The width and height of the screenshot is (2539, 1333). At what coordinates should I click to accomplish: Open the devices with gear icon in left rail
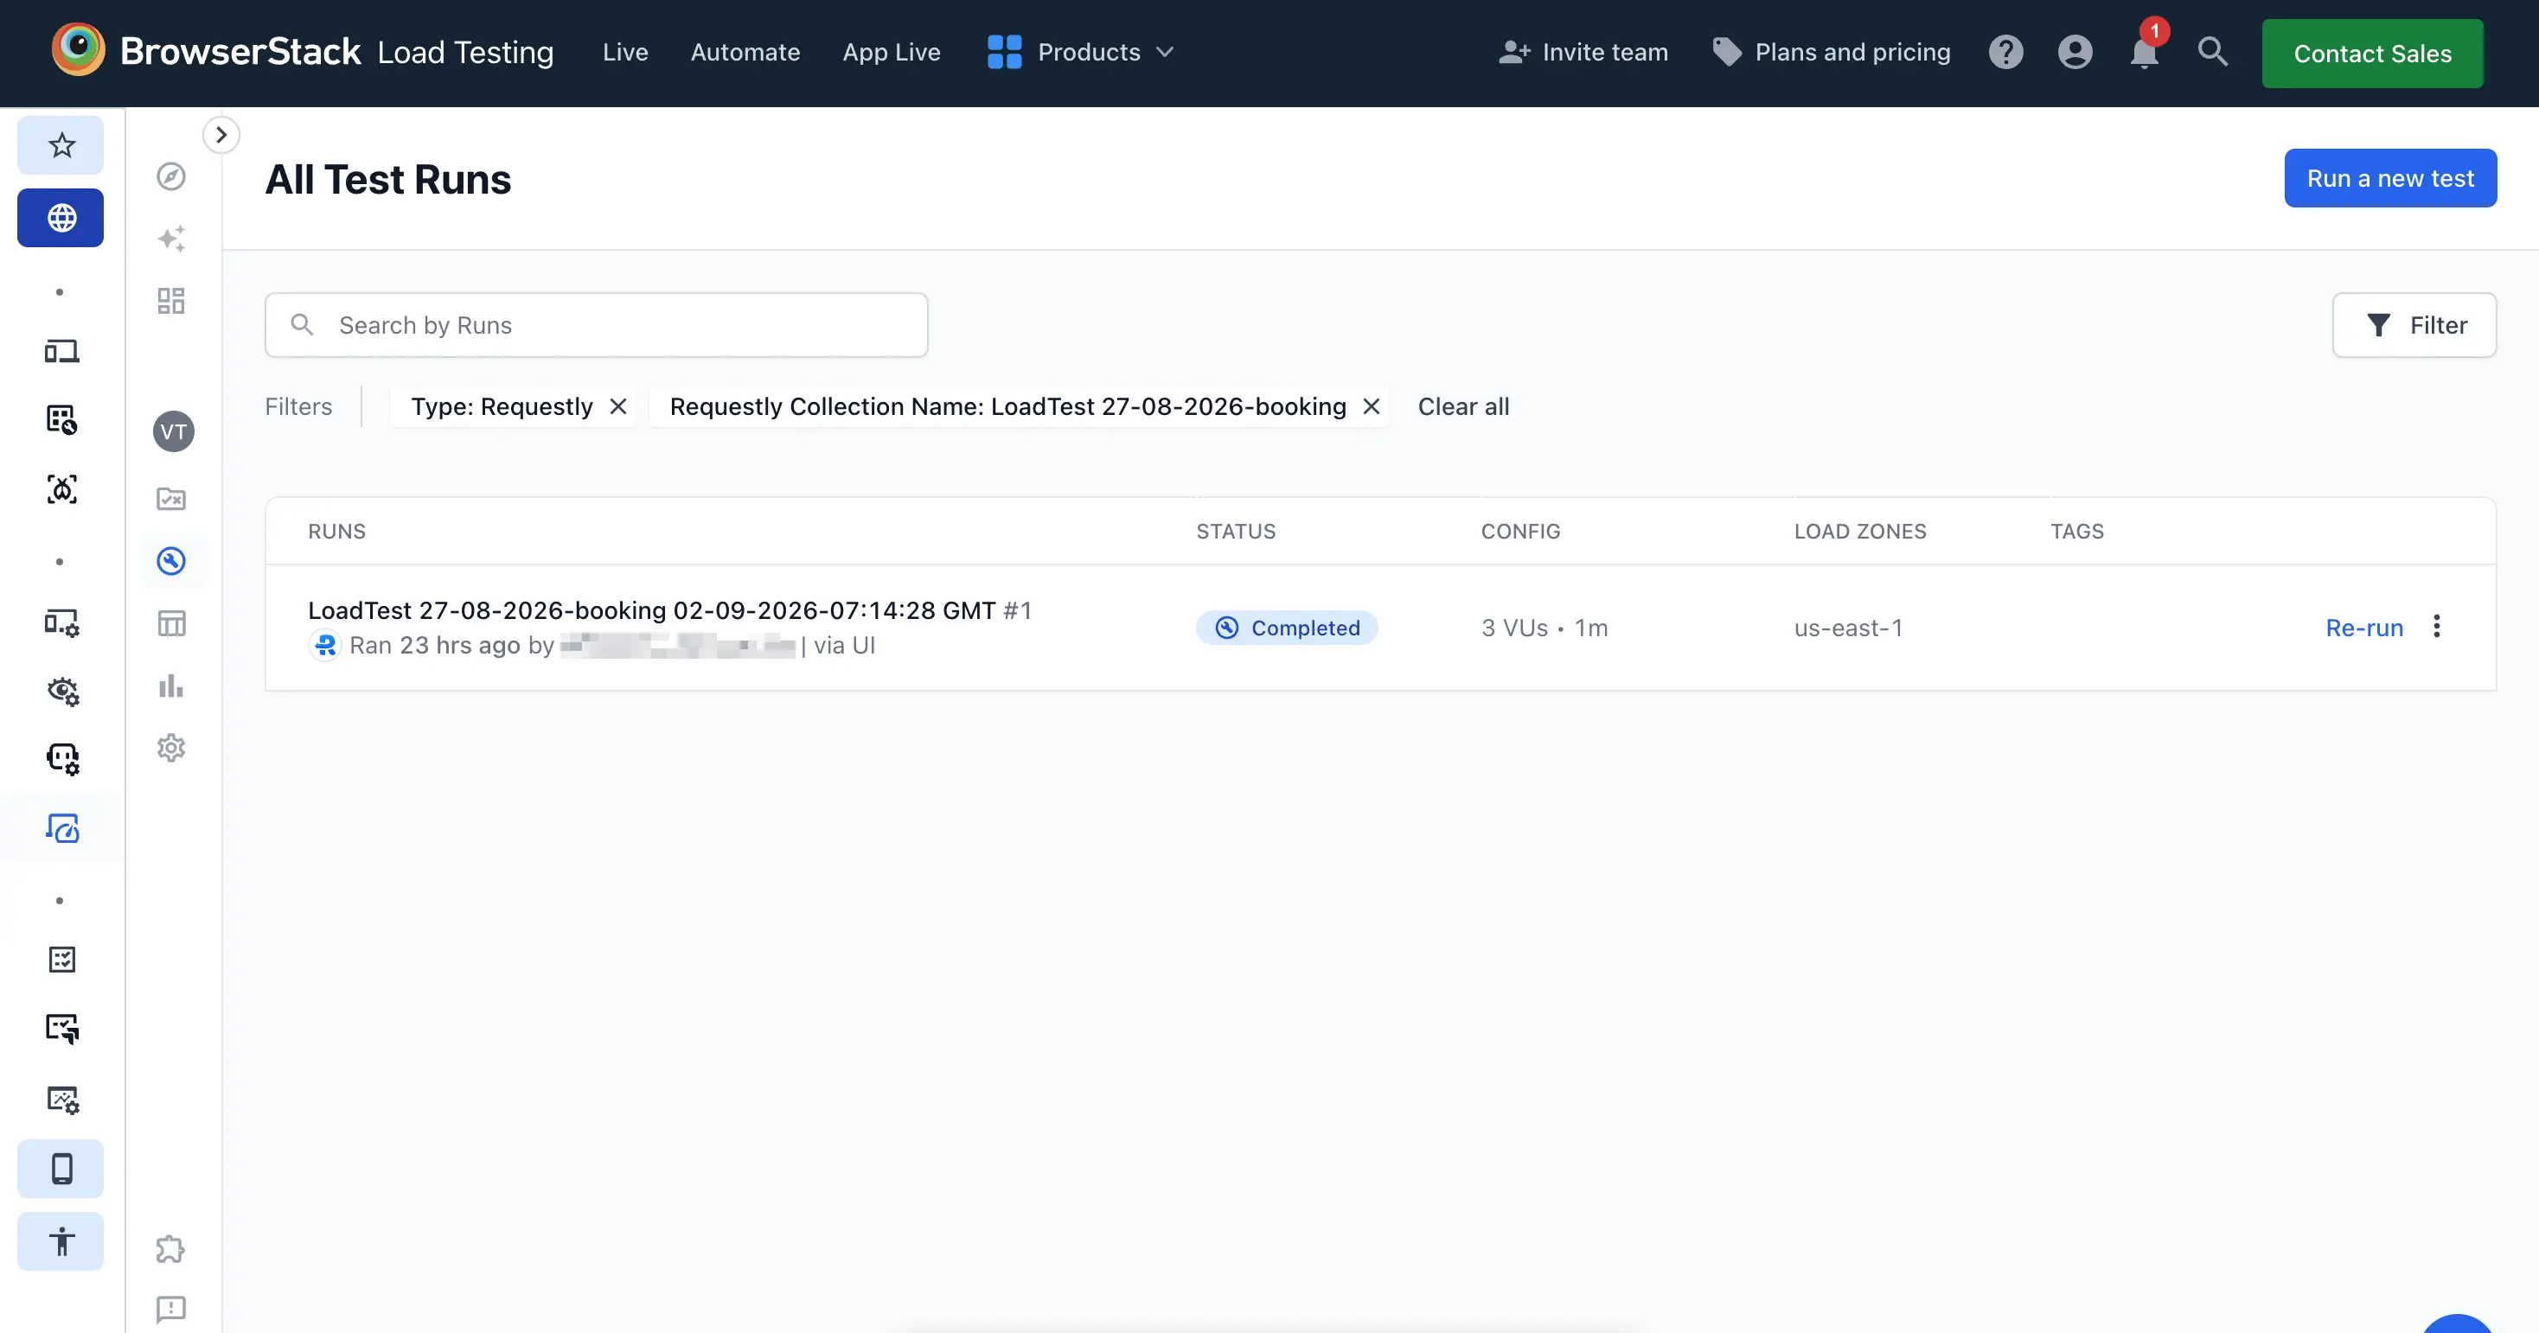[x=62, y=622]
